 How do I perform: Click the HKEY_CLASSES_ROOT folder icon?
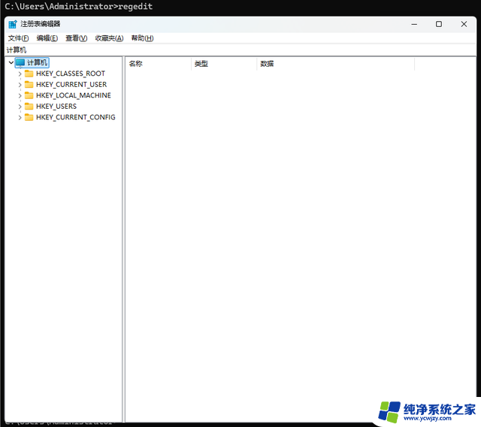pyautogui.click(x=29, y=74)
